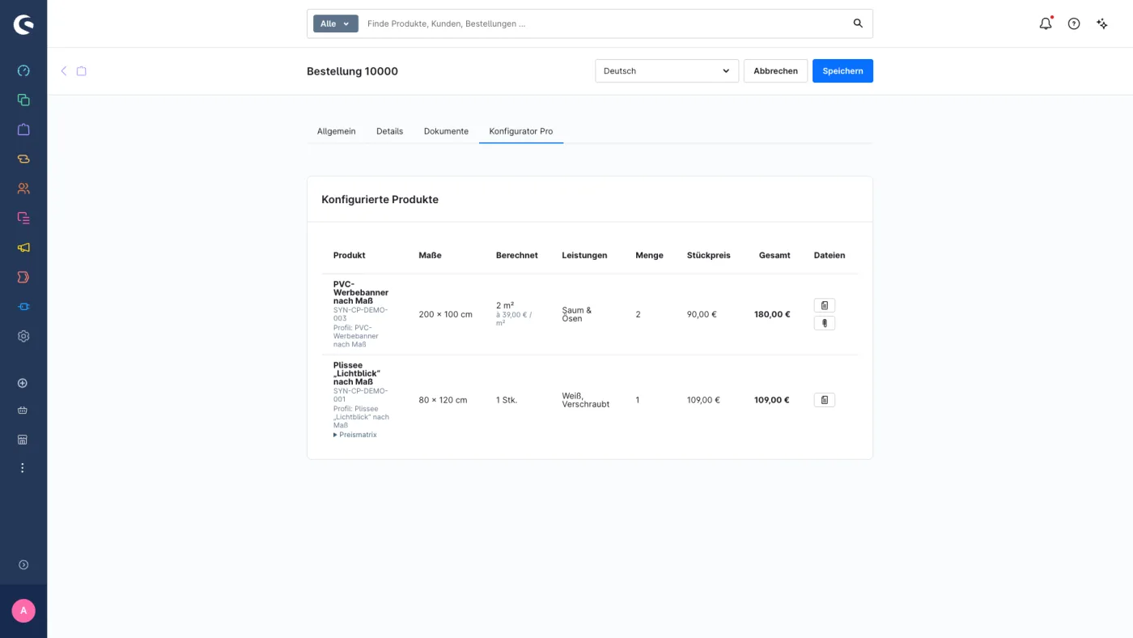
Task: Click the product name 'Plissee Lichtblick nach Maß'
Action: click(356, 373)
